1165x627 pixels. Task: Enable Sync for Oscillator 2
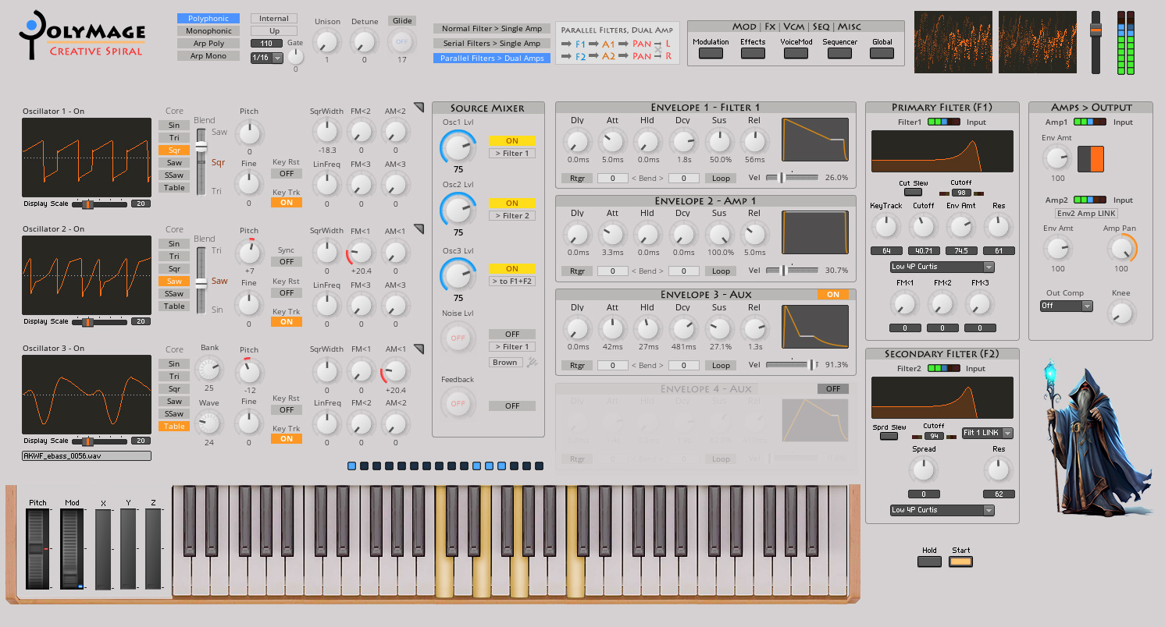[x=287, y=262]
